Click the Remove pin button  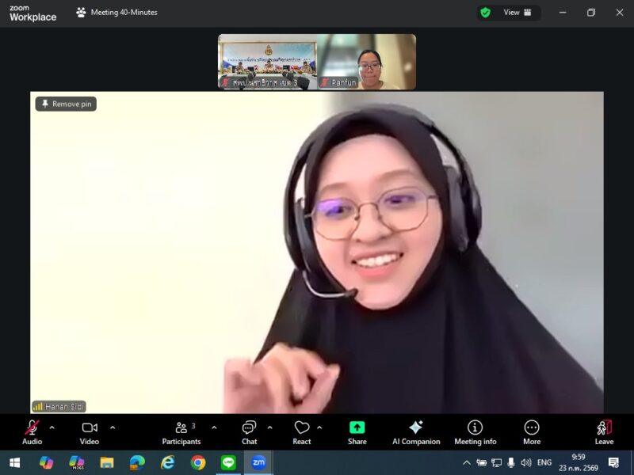point(66,104)
